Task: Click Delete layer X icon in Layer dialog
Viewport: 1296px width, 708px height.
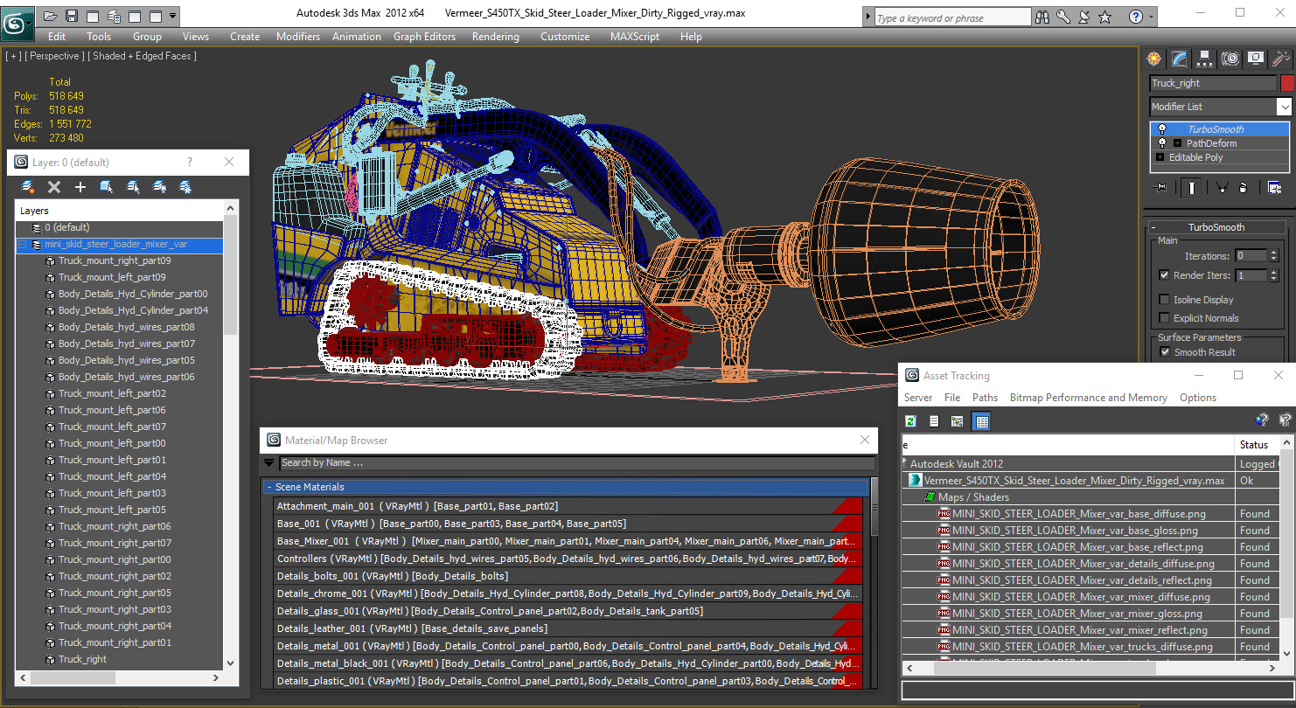Action: (54, 187)
